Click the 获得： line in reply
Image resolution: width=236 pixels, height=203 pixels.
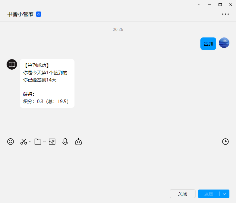pyautogui.click(x=29, y=94)
